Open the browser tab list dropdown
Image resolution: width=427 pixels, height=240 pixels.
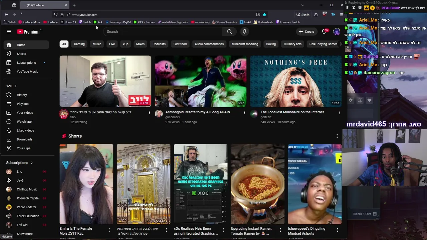(303, 5)
